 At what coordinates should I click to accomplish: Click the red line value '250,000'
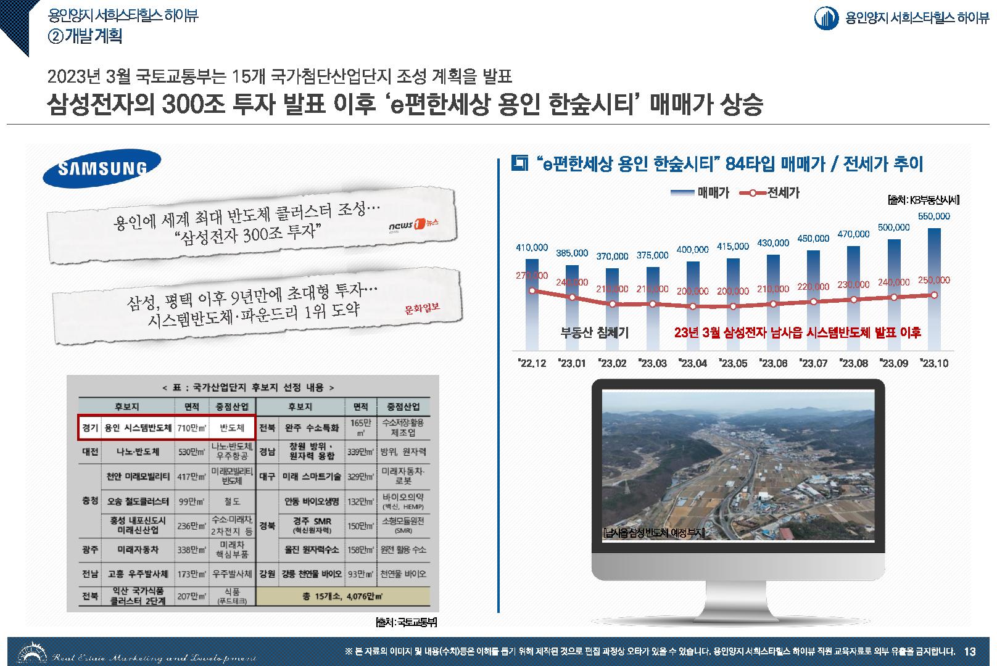coord(934,280)
